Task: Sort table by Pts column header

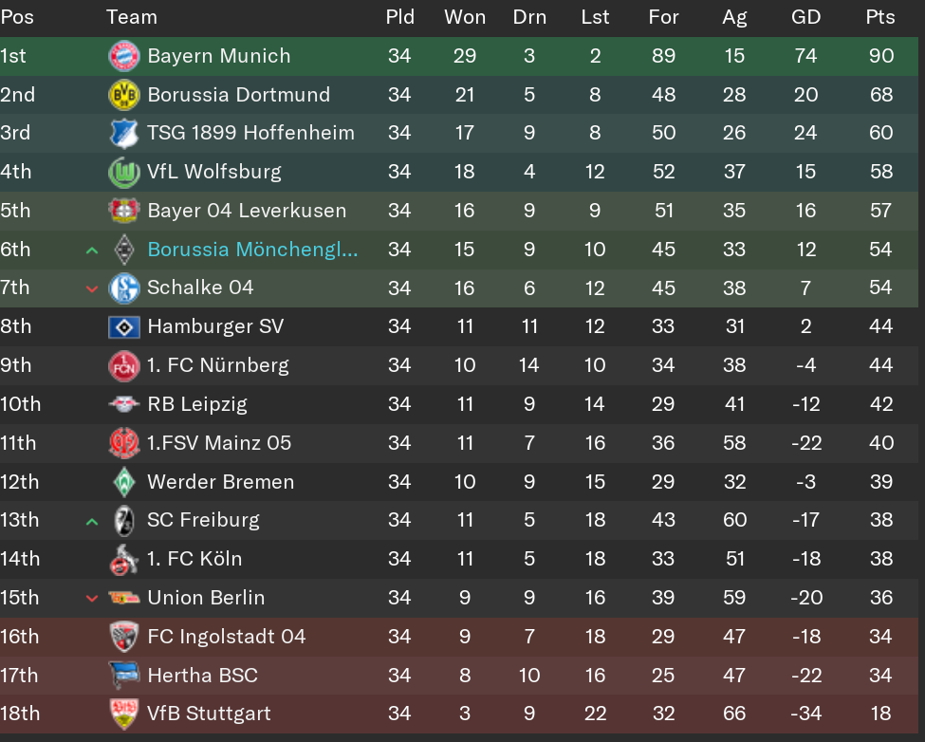Action: pos(880,17)
